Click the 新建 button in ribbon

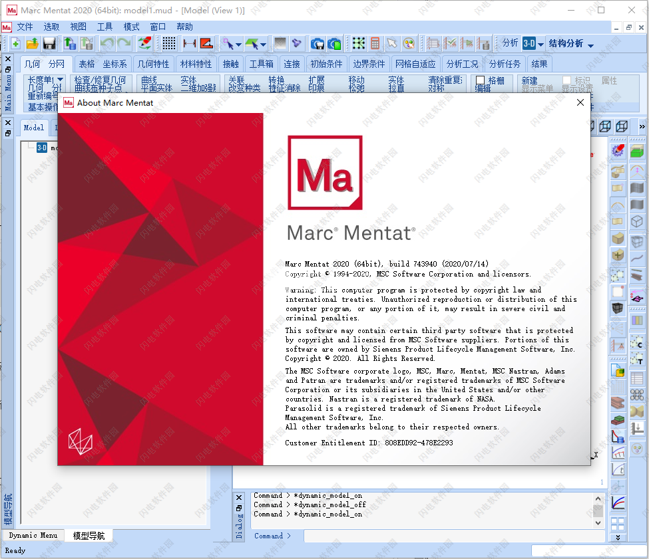pos(529,80)
